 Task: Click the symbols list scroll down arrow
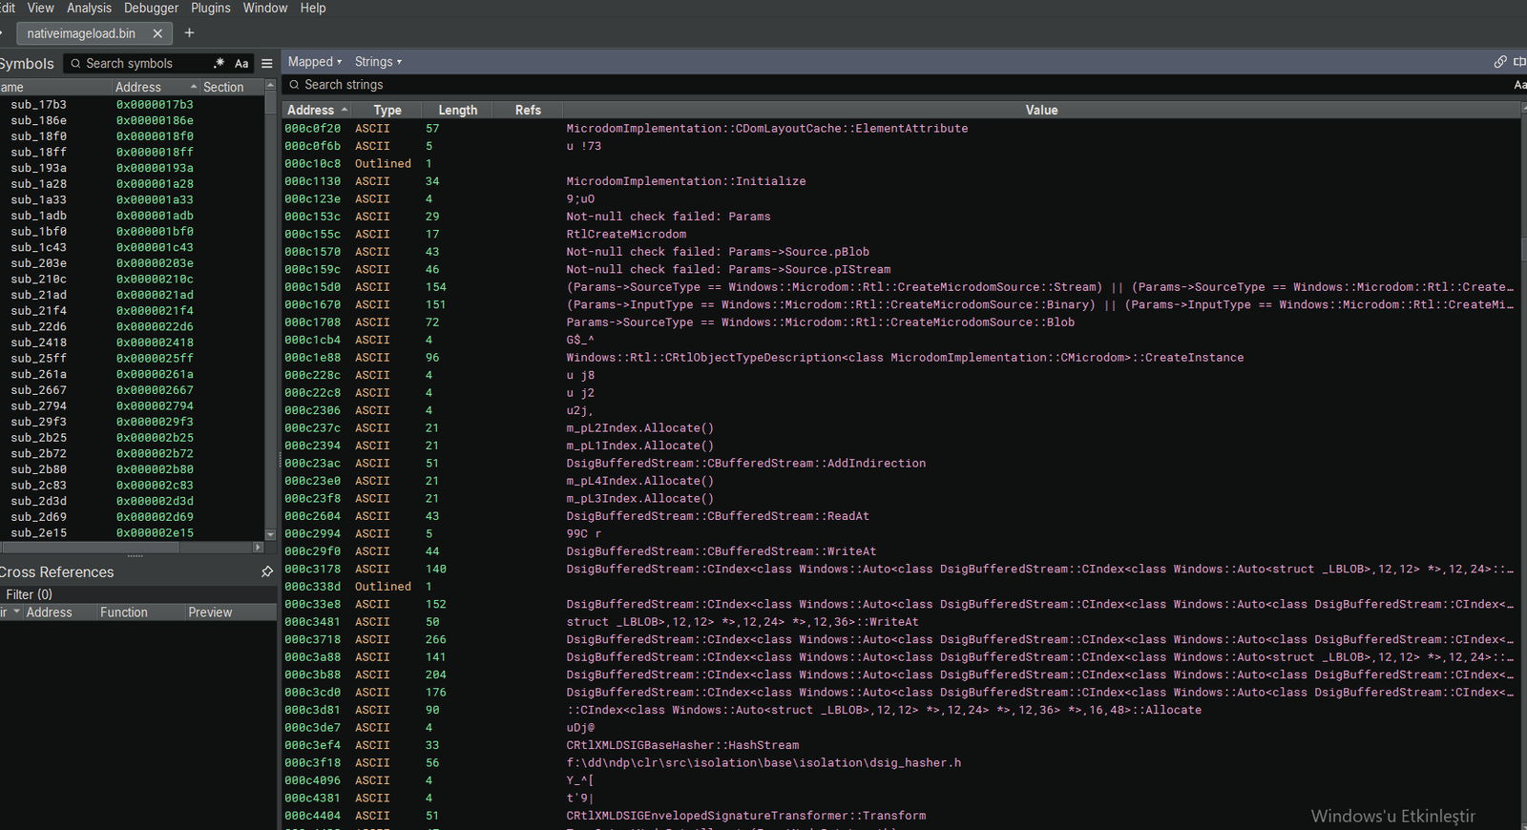coord(270,535)
